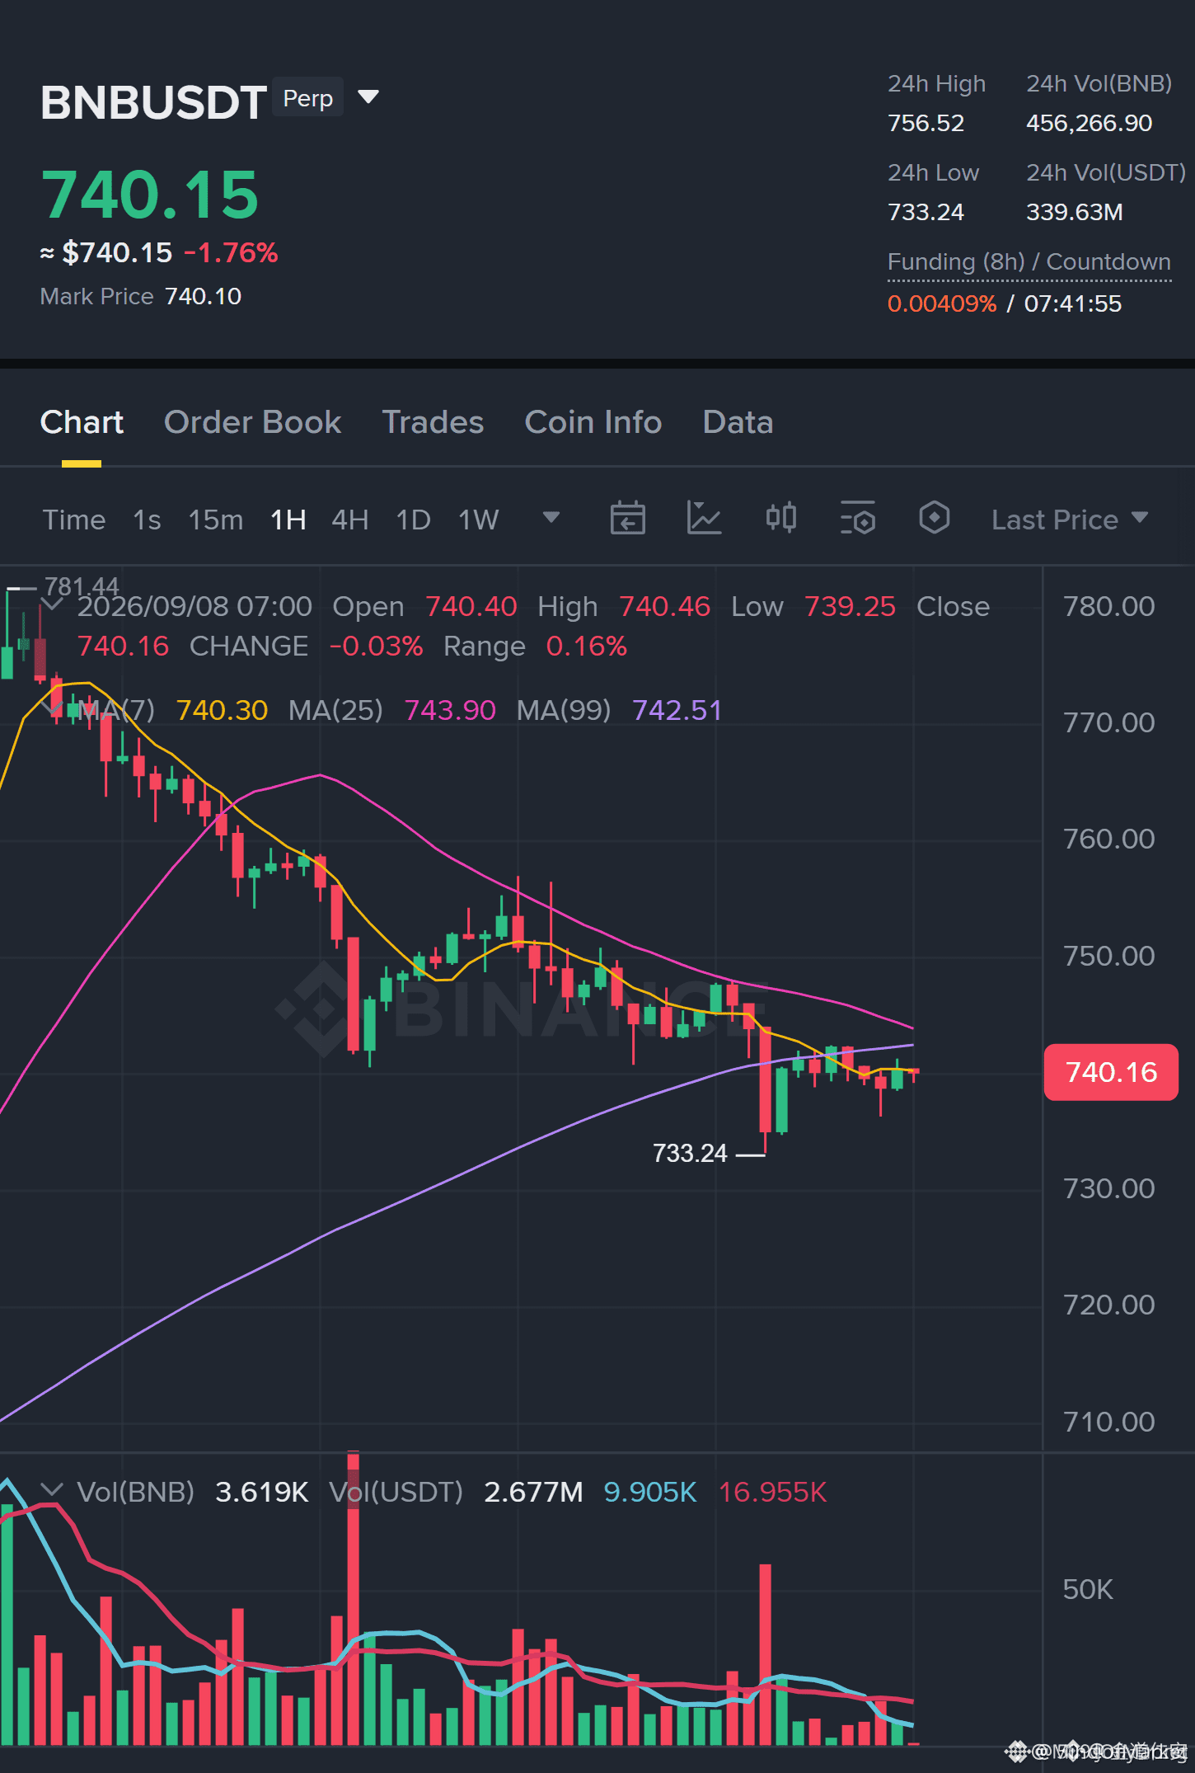Click the 740.16 current price tag
The image size is (1195, 1773).
coord(1111,1072)
